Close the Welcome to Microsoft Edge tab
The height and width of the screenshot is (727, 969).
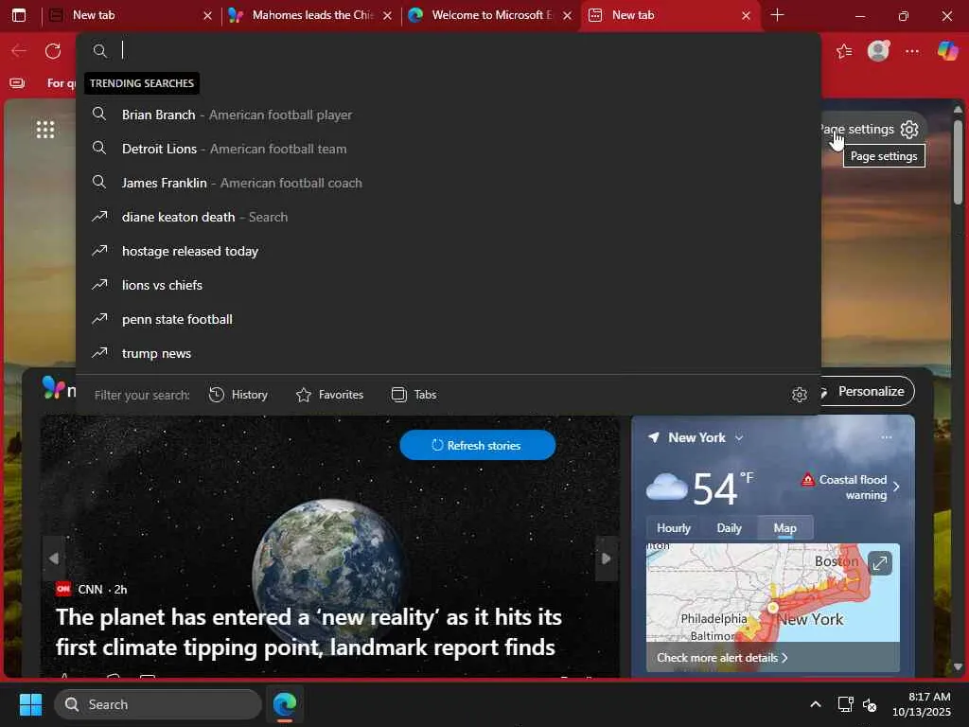tap(568, 15)
